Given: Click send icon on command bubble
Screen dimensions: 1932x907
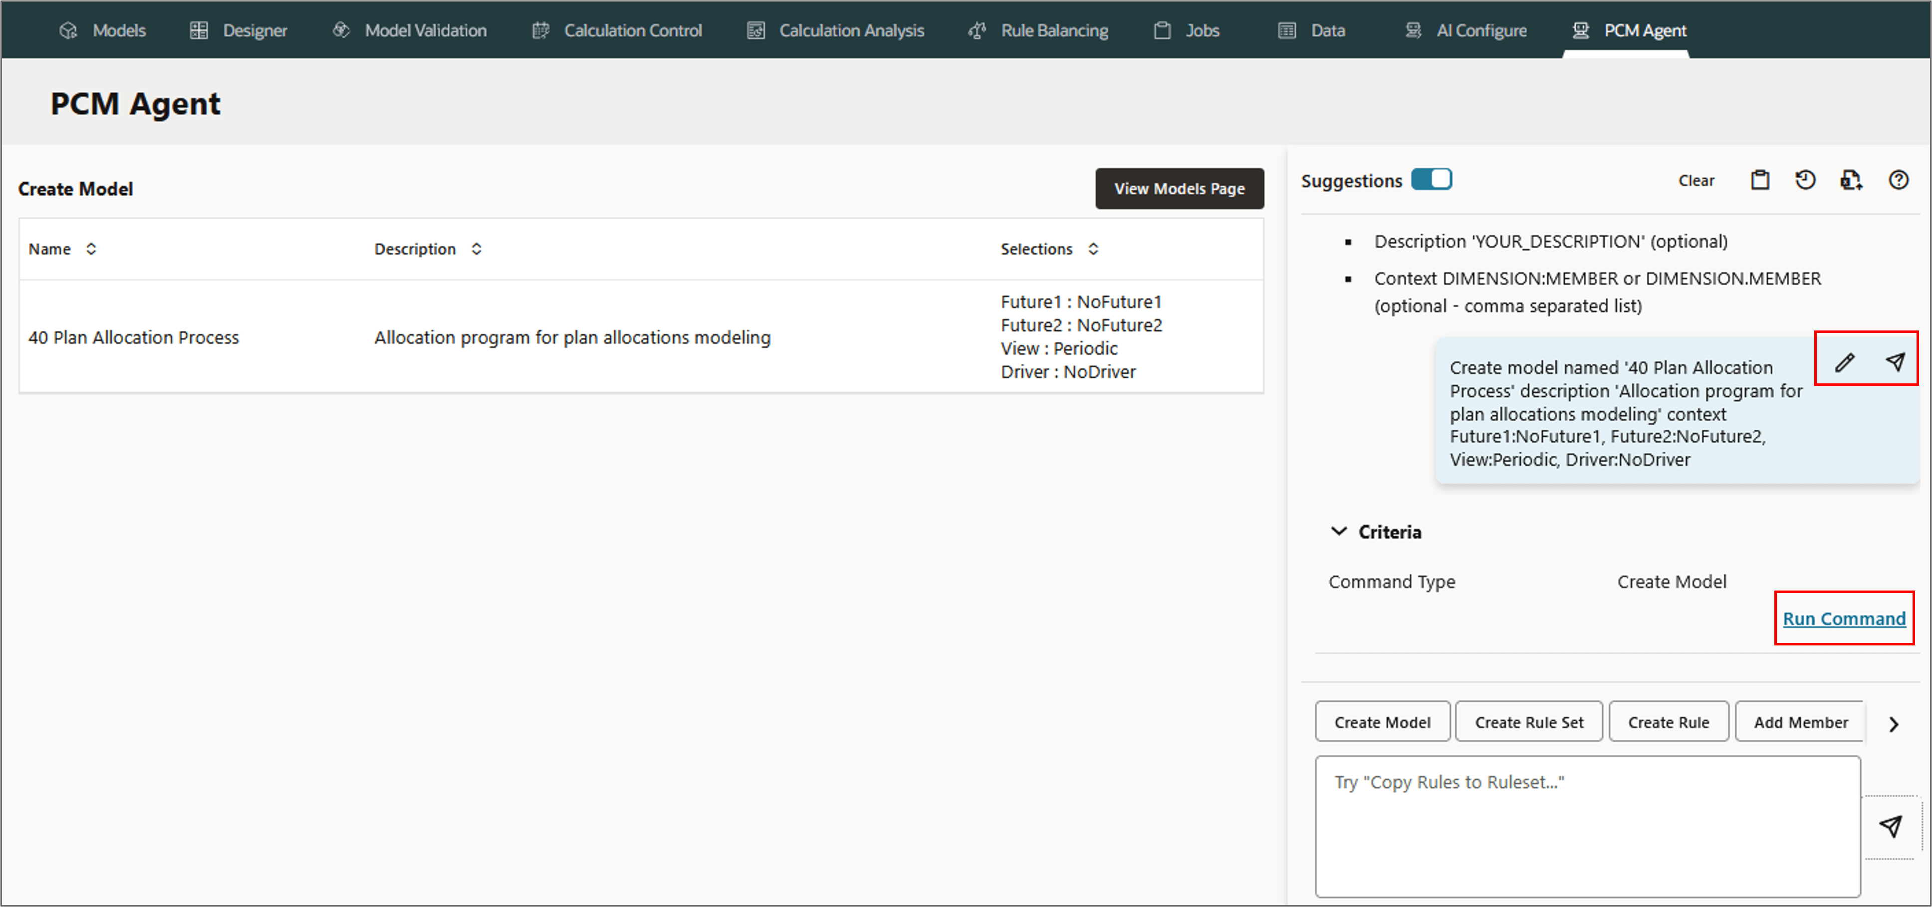Looking at the screenshot, I should [x=1895, y=362].
